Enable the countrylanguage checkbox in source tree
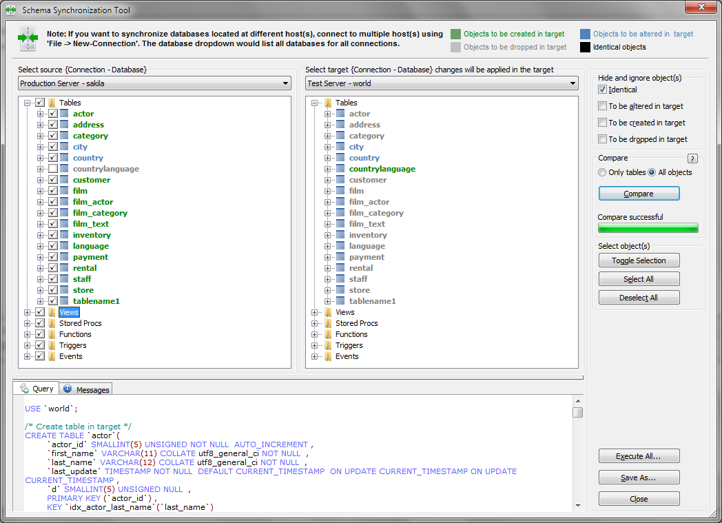 pos(52,169)
